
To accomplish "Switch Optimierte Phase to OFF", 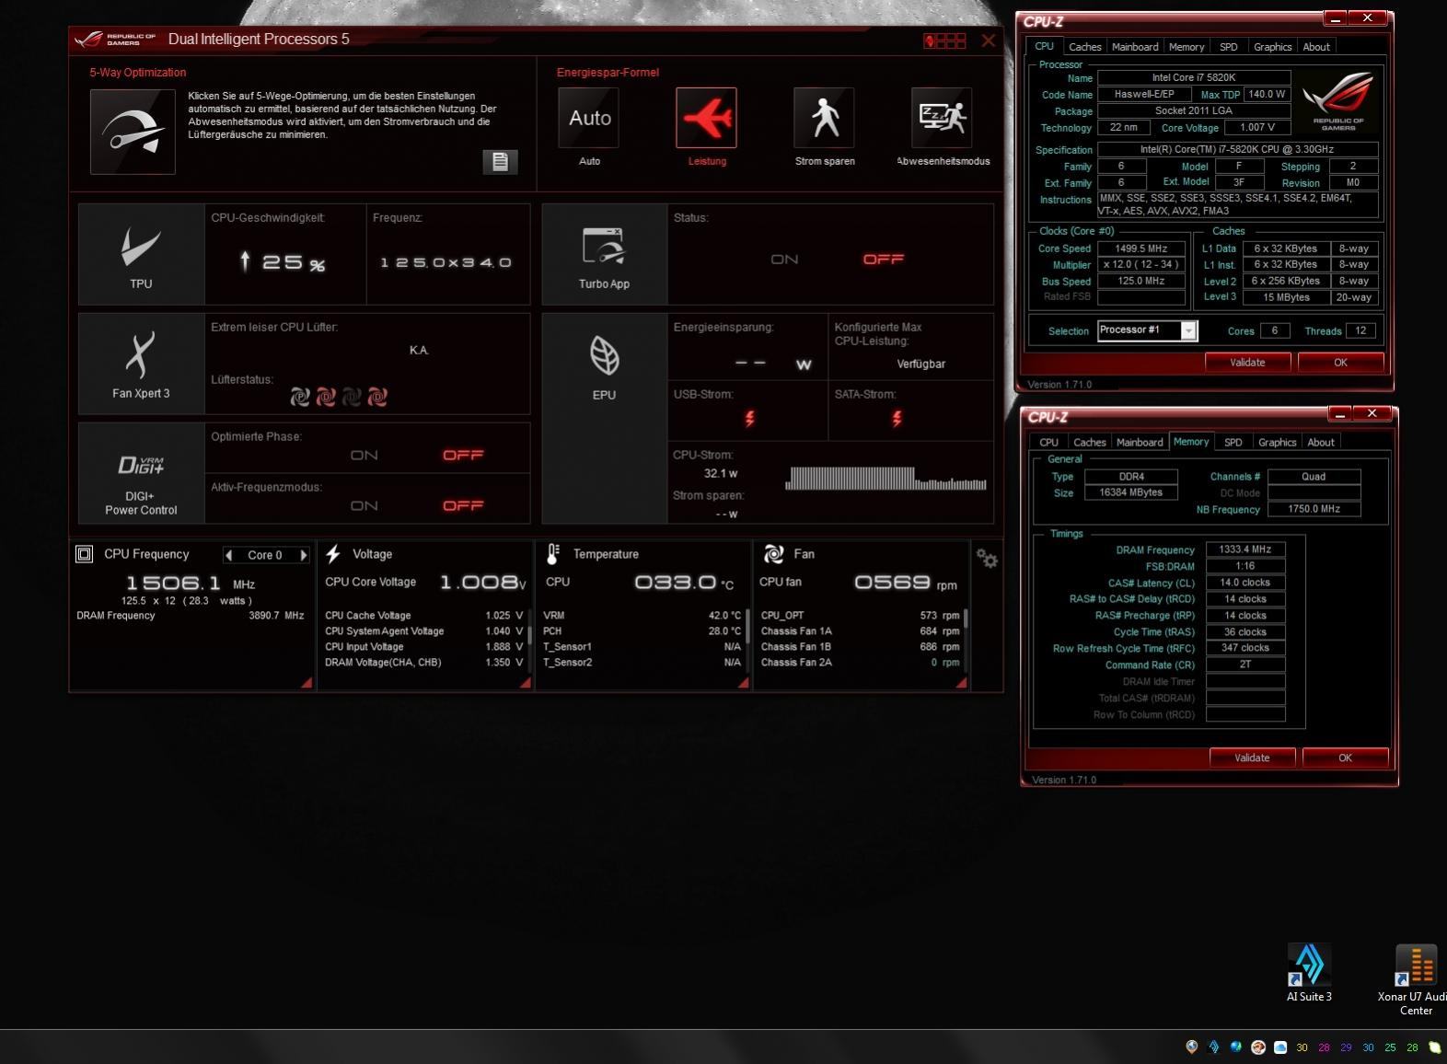I will (x=463, y=455).
